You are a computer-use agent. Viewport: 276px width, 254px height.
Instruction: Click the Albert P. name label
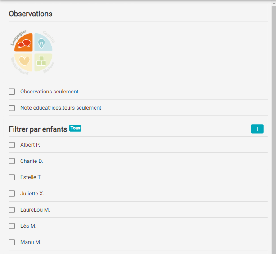[30, 145]
